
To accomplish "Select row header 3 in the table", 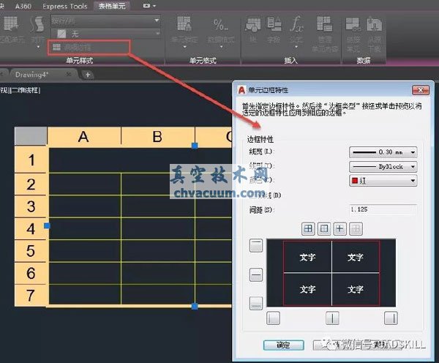I will point(31,206).
